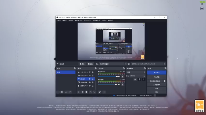Viewport: 206px width, 115px height.
Task: Open the 文件(F) menu
Action: coord(59,20)
